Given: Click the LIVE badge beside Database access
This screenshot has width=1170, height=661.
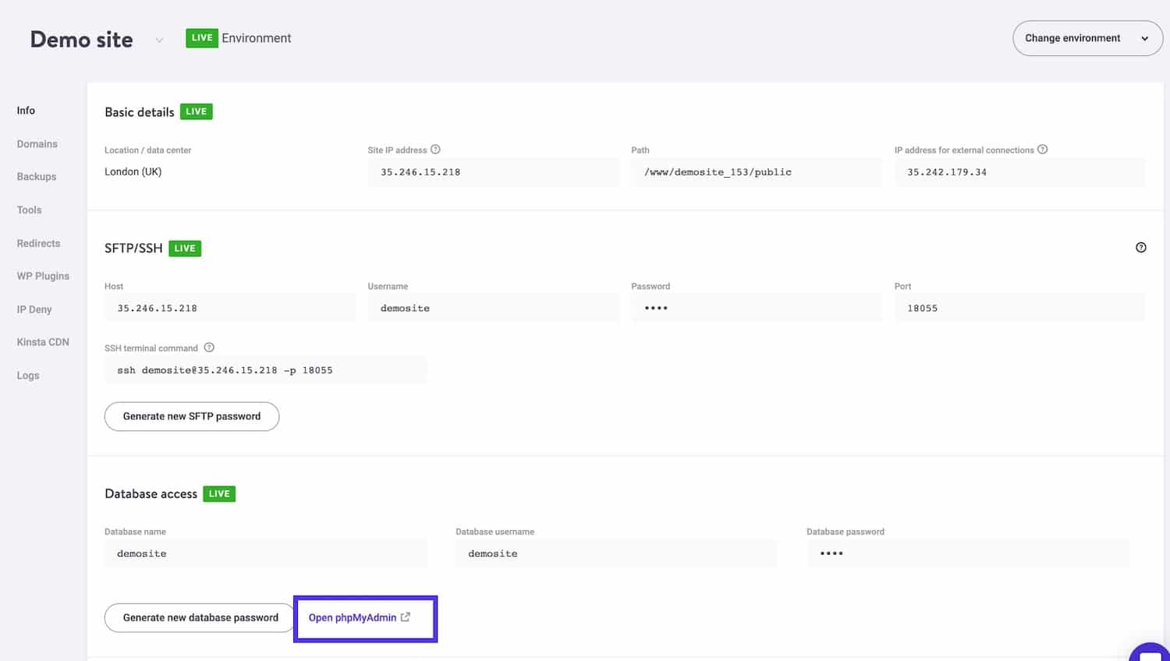Looking at the screenshot, I should click(x=219, y=493).
